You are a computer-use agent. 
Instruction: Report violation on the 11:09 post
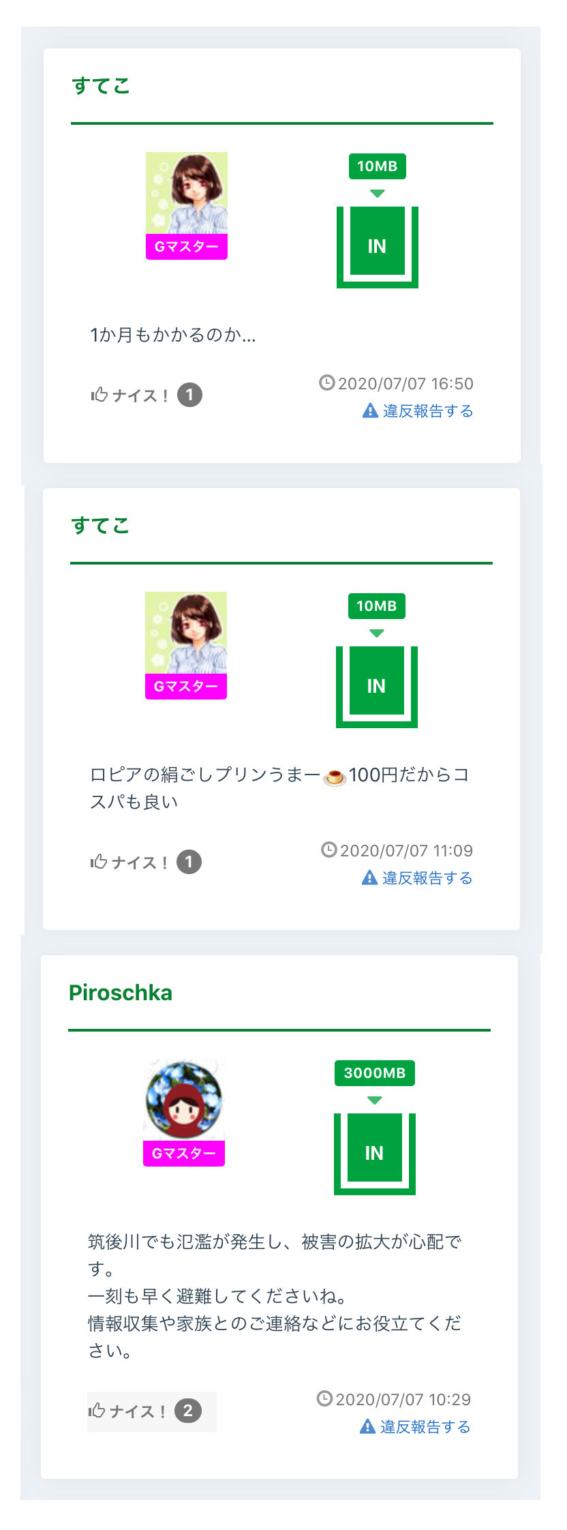tap(417, 877)
